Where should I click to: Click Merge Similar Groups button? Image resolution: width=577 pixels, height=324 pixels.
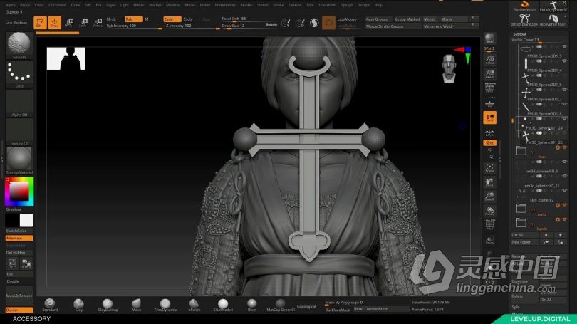click(x=393, y=26)
